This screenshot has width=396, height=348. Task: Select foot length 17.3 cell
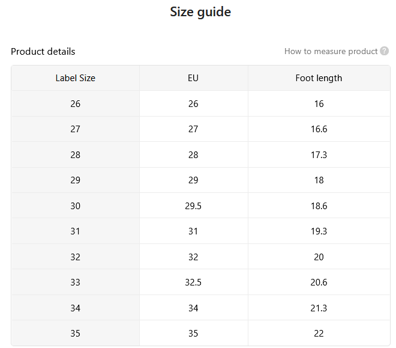coord(319,155)
